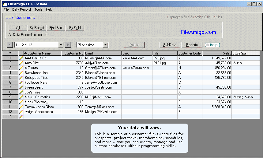Click the pencil edit icon for Mary J Cosmetics

click(x=21, y=97)
